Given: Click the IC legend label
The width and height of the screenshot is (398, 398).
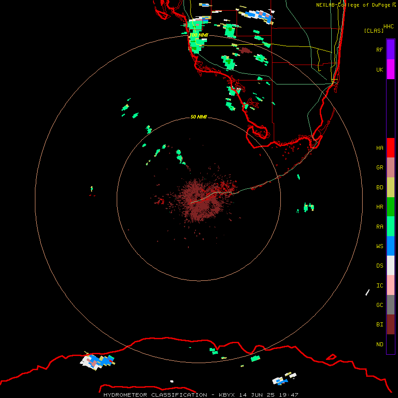Looking at the screenshot, I should (379, 286).
